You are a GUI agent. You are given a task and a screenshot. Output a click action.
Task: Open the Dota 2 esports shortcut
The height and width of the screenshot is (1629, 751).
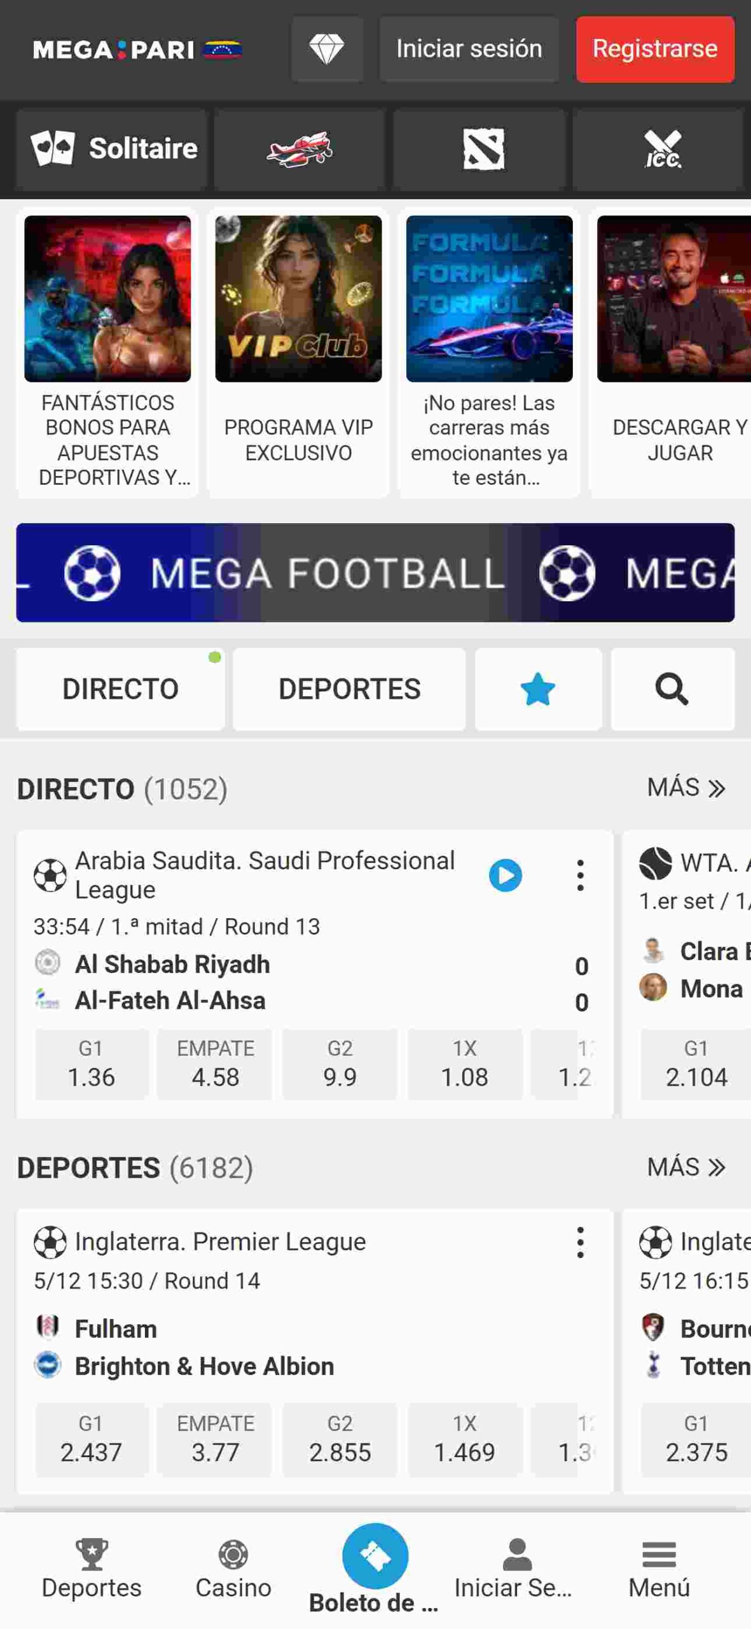[x=483, y=149]
